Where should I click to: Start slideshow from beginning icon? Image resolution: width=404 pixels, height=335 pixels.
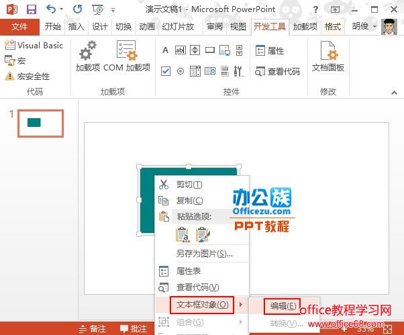coord(98,10)
